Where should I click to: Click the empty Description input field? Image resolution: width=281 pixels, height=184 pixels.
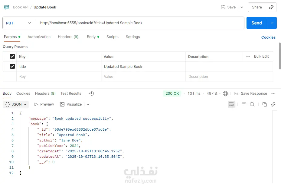coord(229,76)
